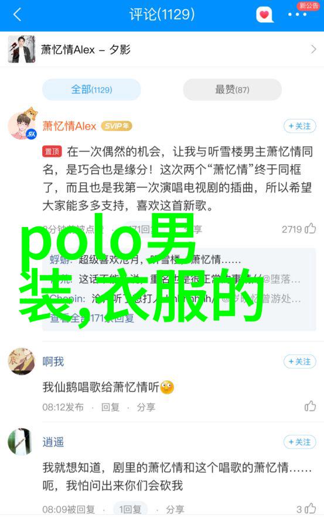The width and height of the screenshot is (324, 519).
Task: Follow 萧忆情Alex with +关注
Action: click(300, 126)
